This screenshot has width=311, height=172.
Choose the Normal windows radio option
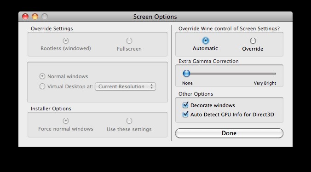42,76
